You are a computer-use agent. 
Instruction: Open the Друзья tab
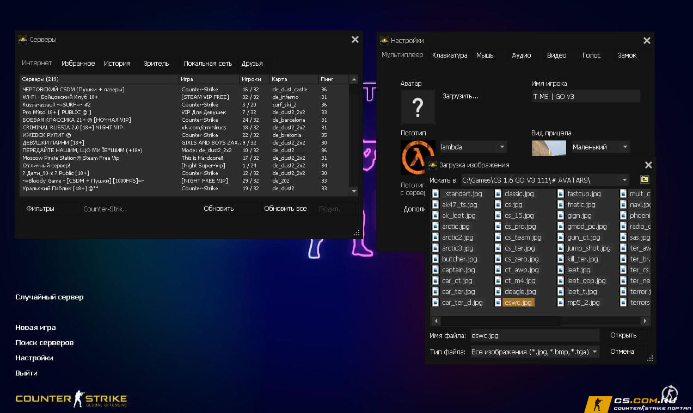(x=252, y=64)
